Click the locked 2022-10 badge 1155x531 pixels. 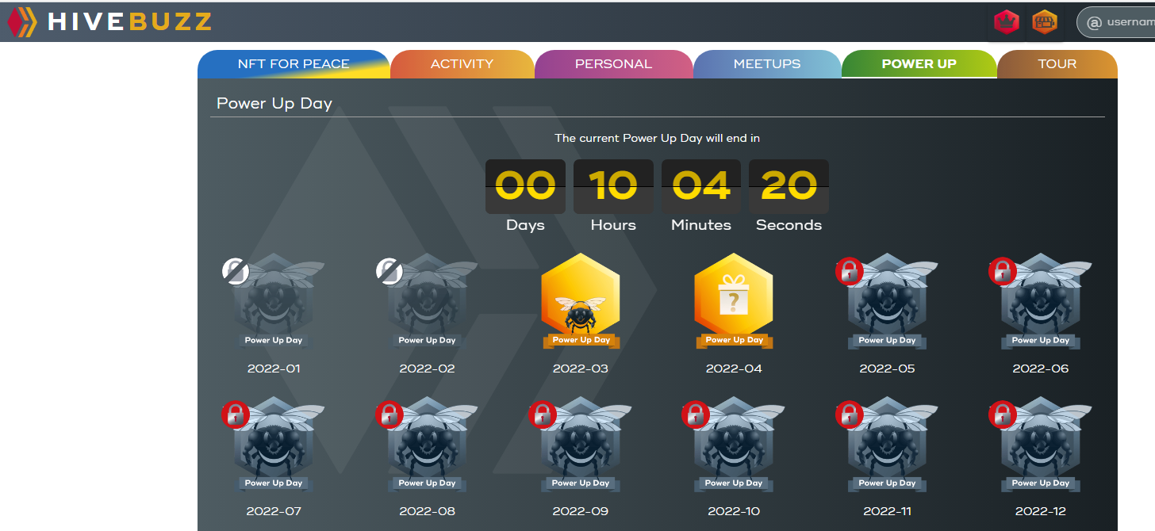coord(734,445)
